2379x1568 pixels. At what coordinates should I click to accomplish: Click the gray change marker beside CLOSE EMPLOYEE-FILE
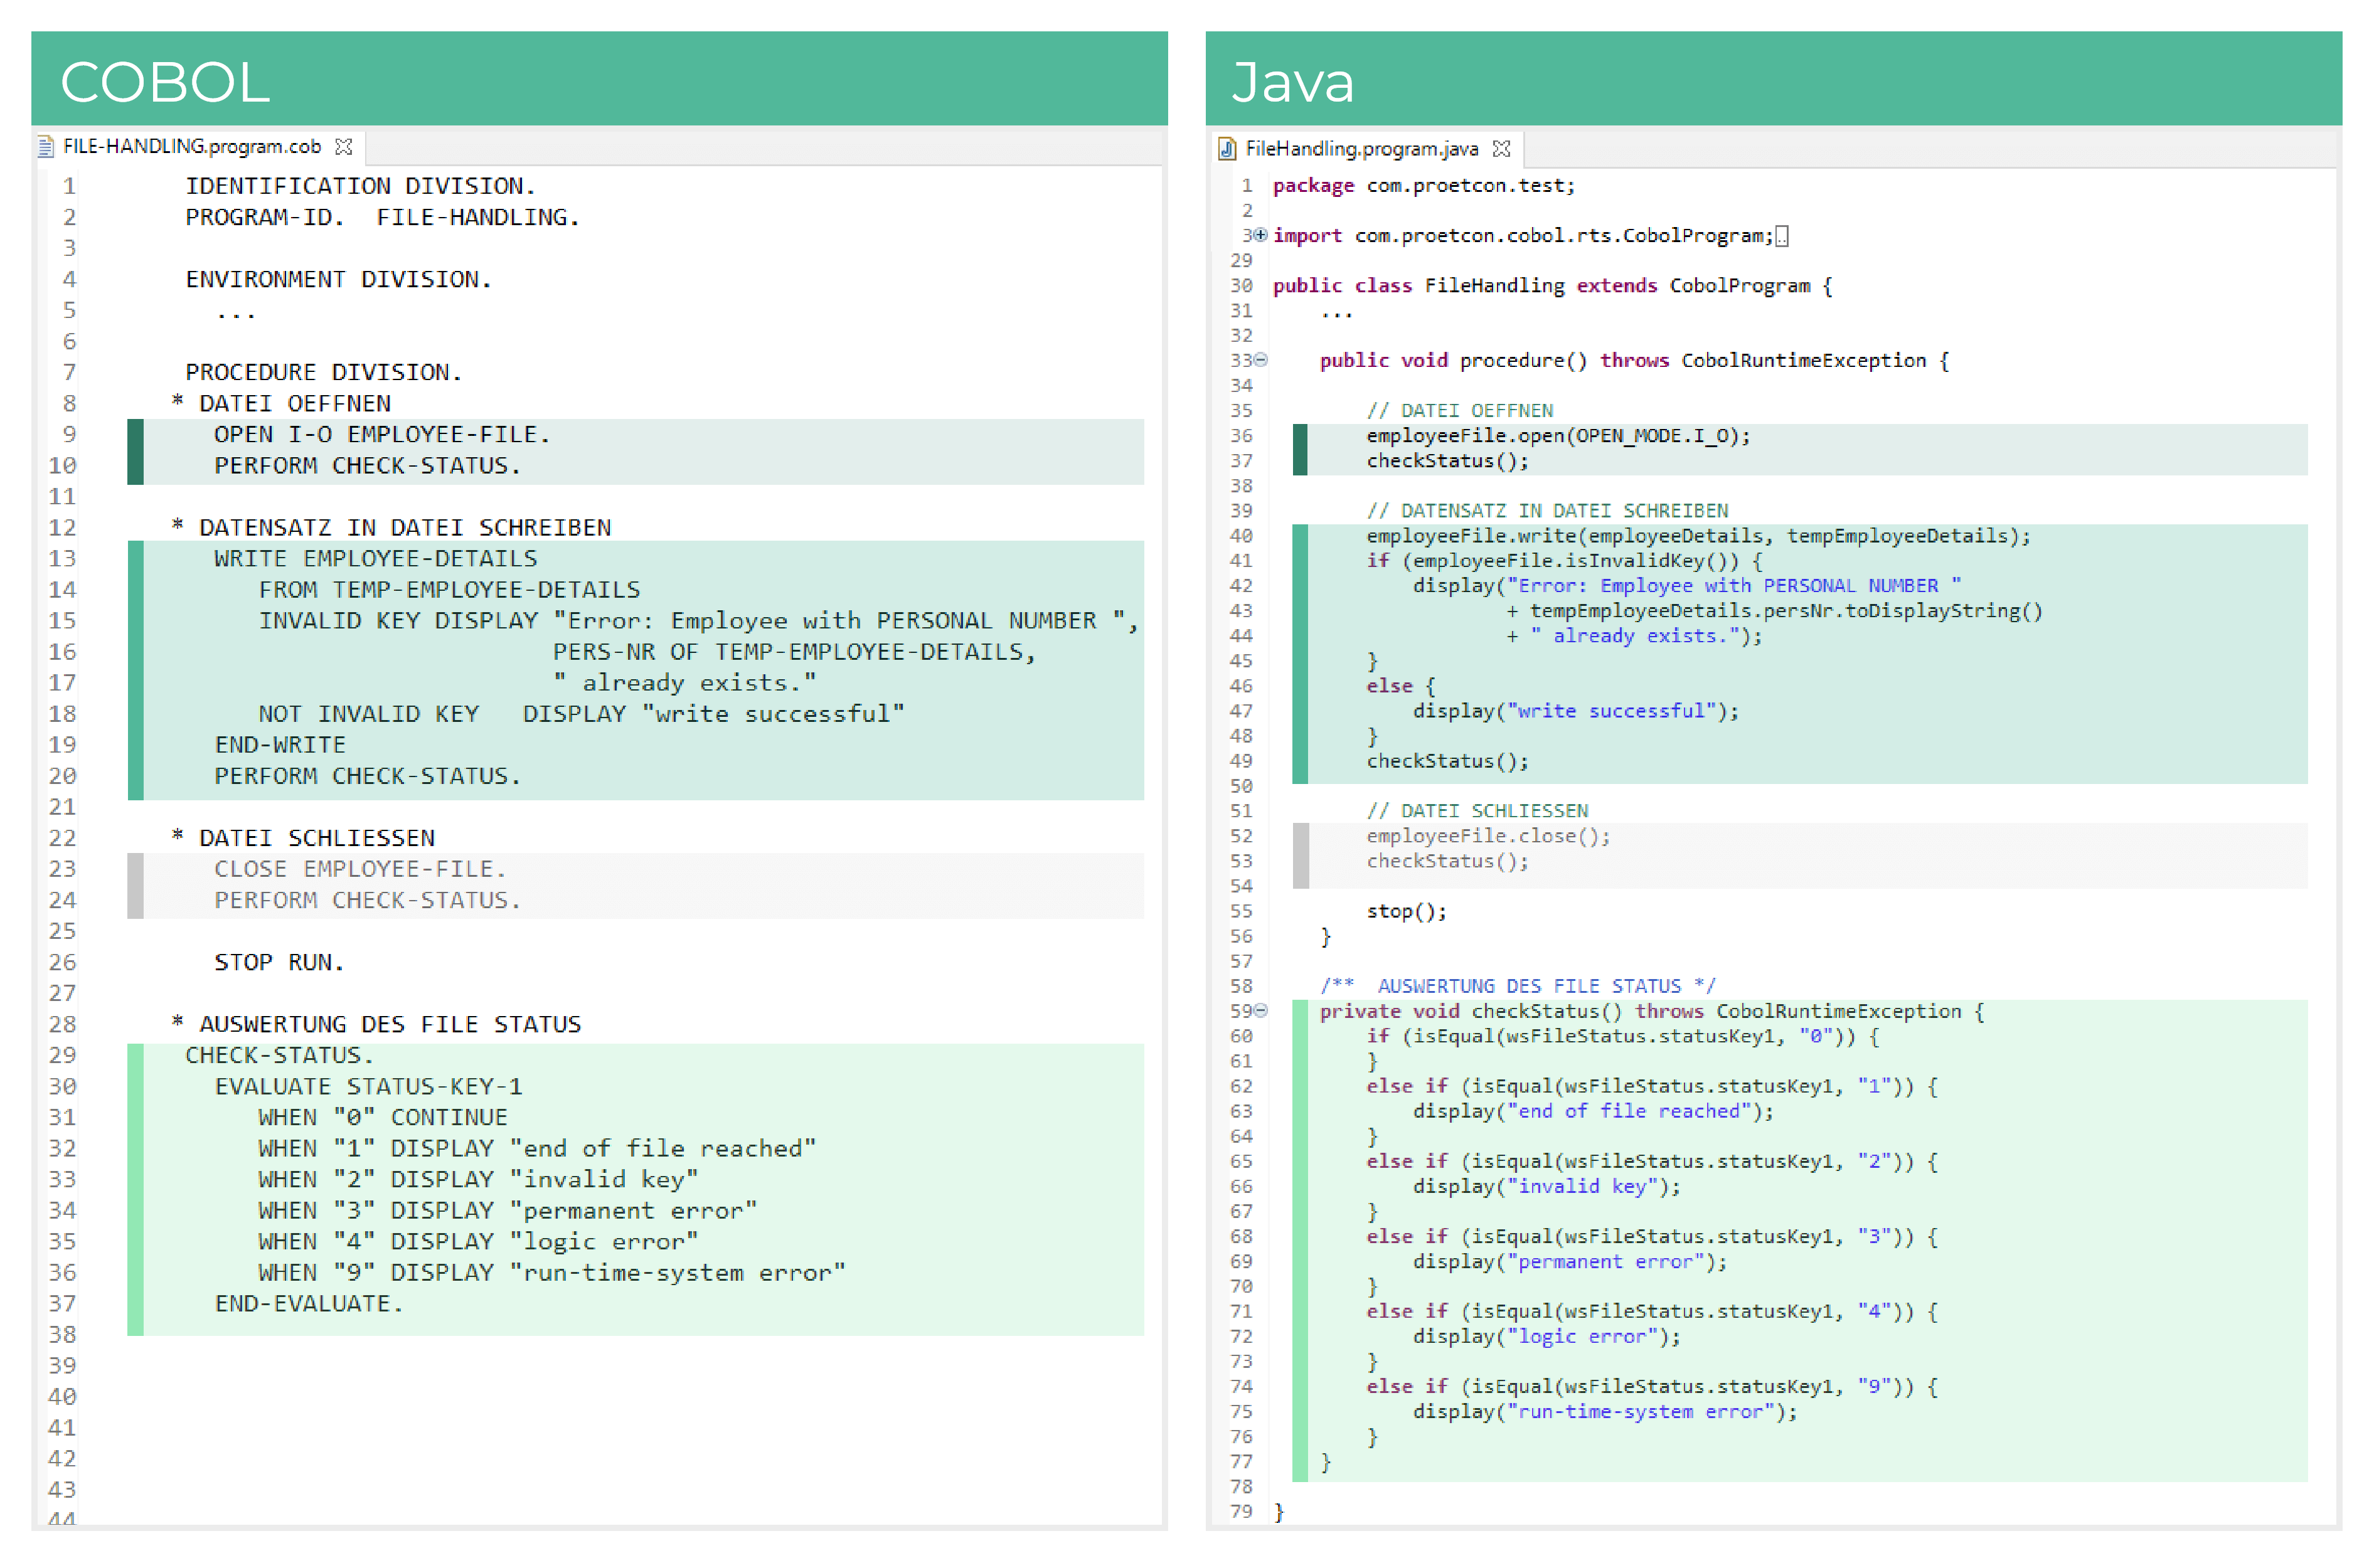tap(135, 884)
